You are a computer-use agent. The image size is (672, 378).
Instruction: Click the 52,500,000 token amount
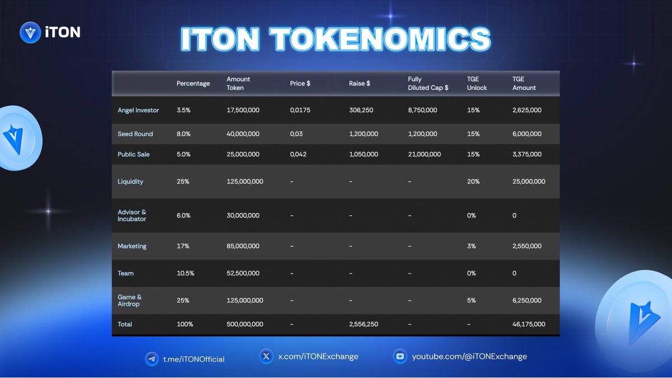click(x=243, y=273)
